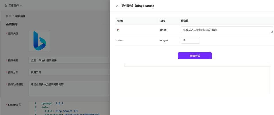This screenshot has height=115, width=274.
Task: Close the BingSearch plugin test panel
Action: [x=117, y=6]
